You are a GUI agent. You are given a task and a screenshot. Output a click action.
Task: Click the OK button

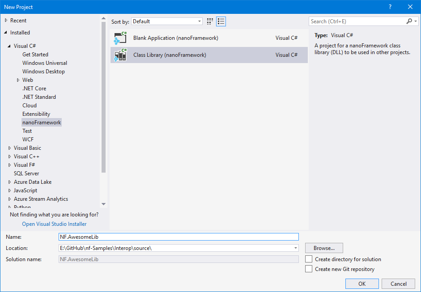click(x=362, y=284)
